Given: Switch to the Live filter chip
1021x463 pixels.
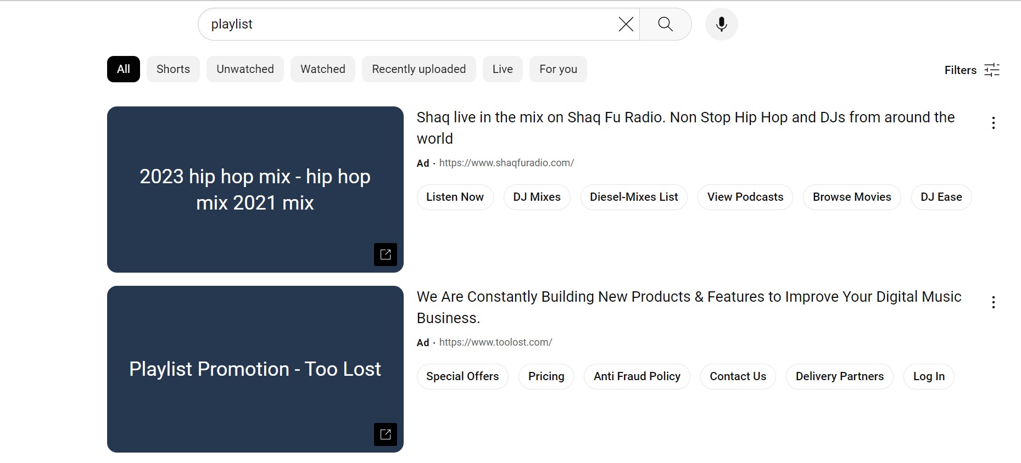Looking at the screenshot, I should (503, 69).
